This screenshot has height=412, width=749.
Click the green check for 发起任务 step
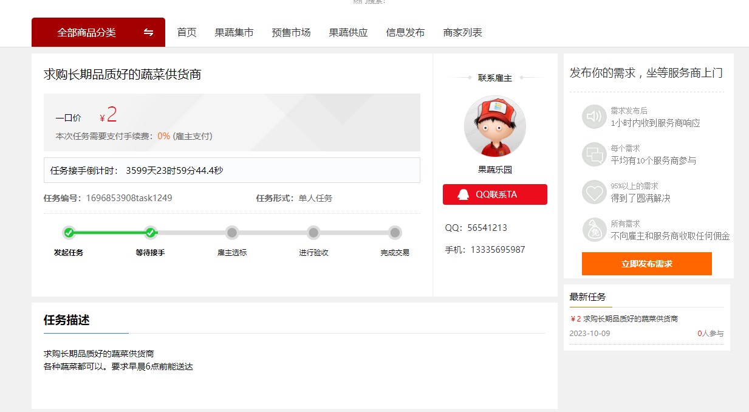coord(69,233)
